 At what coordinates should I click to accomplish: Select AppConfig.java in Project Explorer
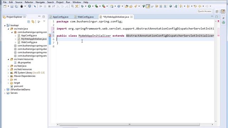[x=29, y=36]
